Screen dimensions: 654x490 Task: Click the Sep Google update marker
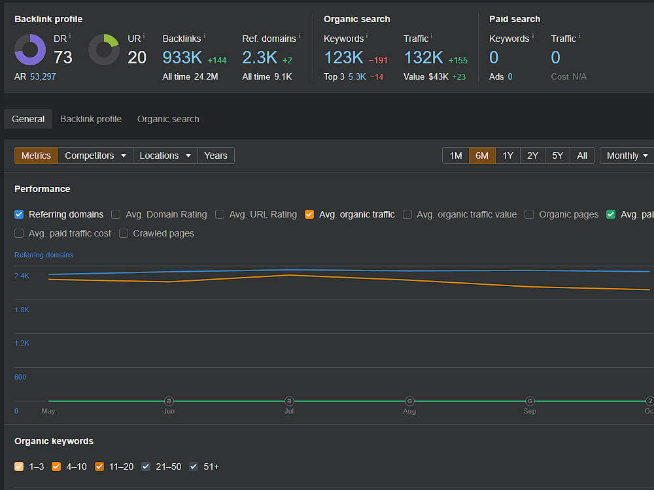click(x=530, y=401)
